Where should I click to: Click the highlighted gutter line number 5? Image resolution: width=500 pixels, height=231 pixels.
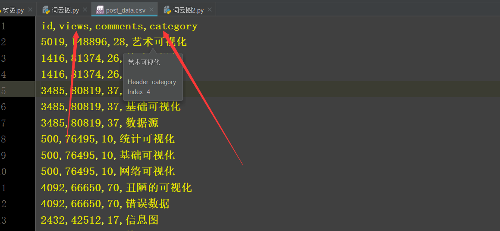3,91
